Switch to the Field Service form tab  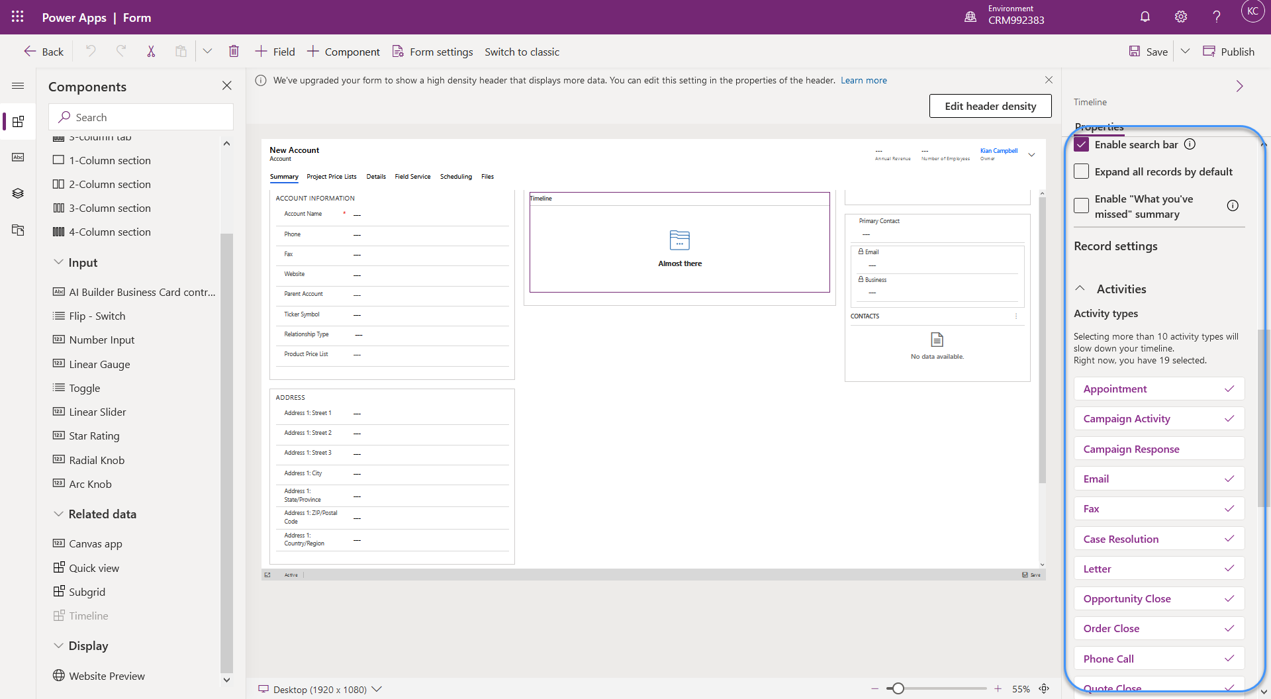412,177
